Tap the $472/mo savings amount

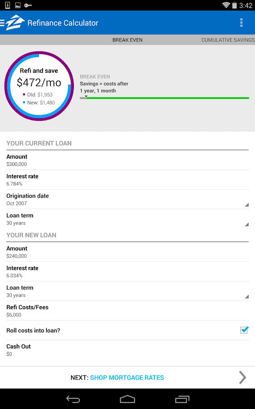39,82
